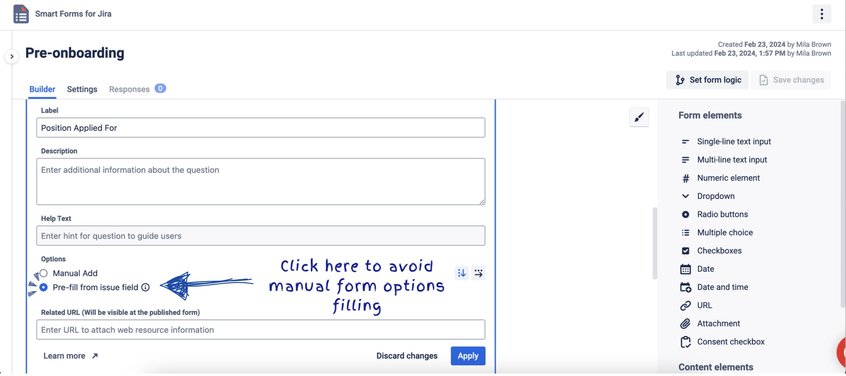846x376 pixels.
Task: Click the Smart Forms for Jira logo icon
Action: point(21,14)
